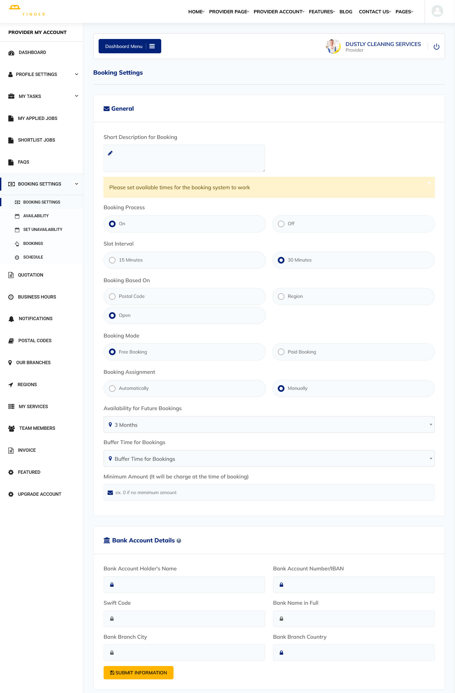Open the Home menu dropdown

[x=196, y=12]
